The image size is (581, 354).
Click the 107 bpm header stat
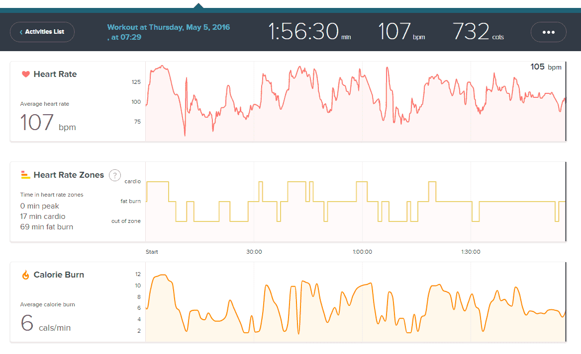coord(401,31)
